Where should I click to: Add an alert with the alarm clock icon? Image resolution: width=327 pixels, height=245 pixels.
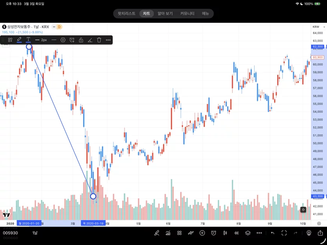click(x=213, y=233)
